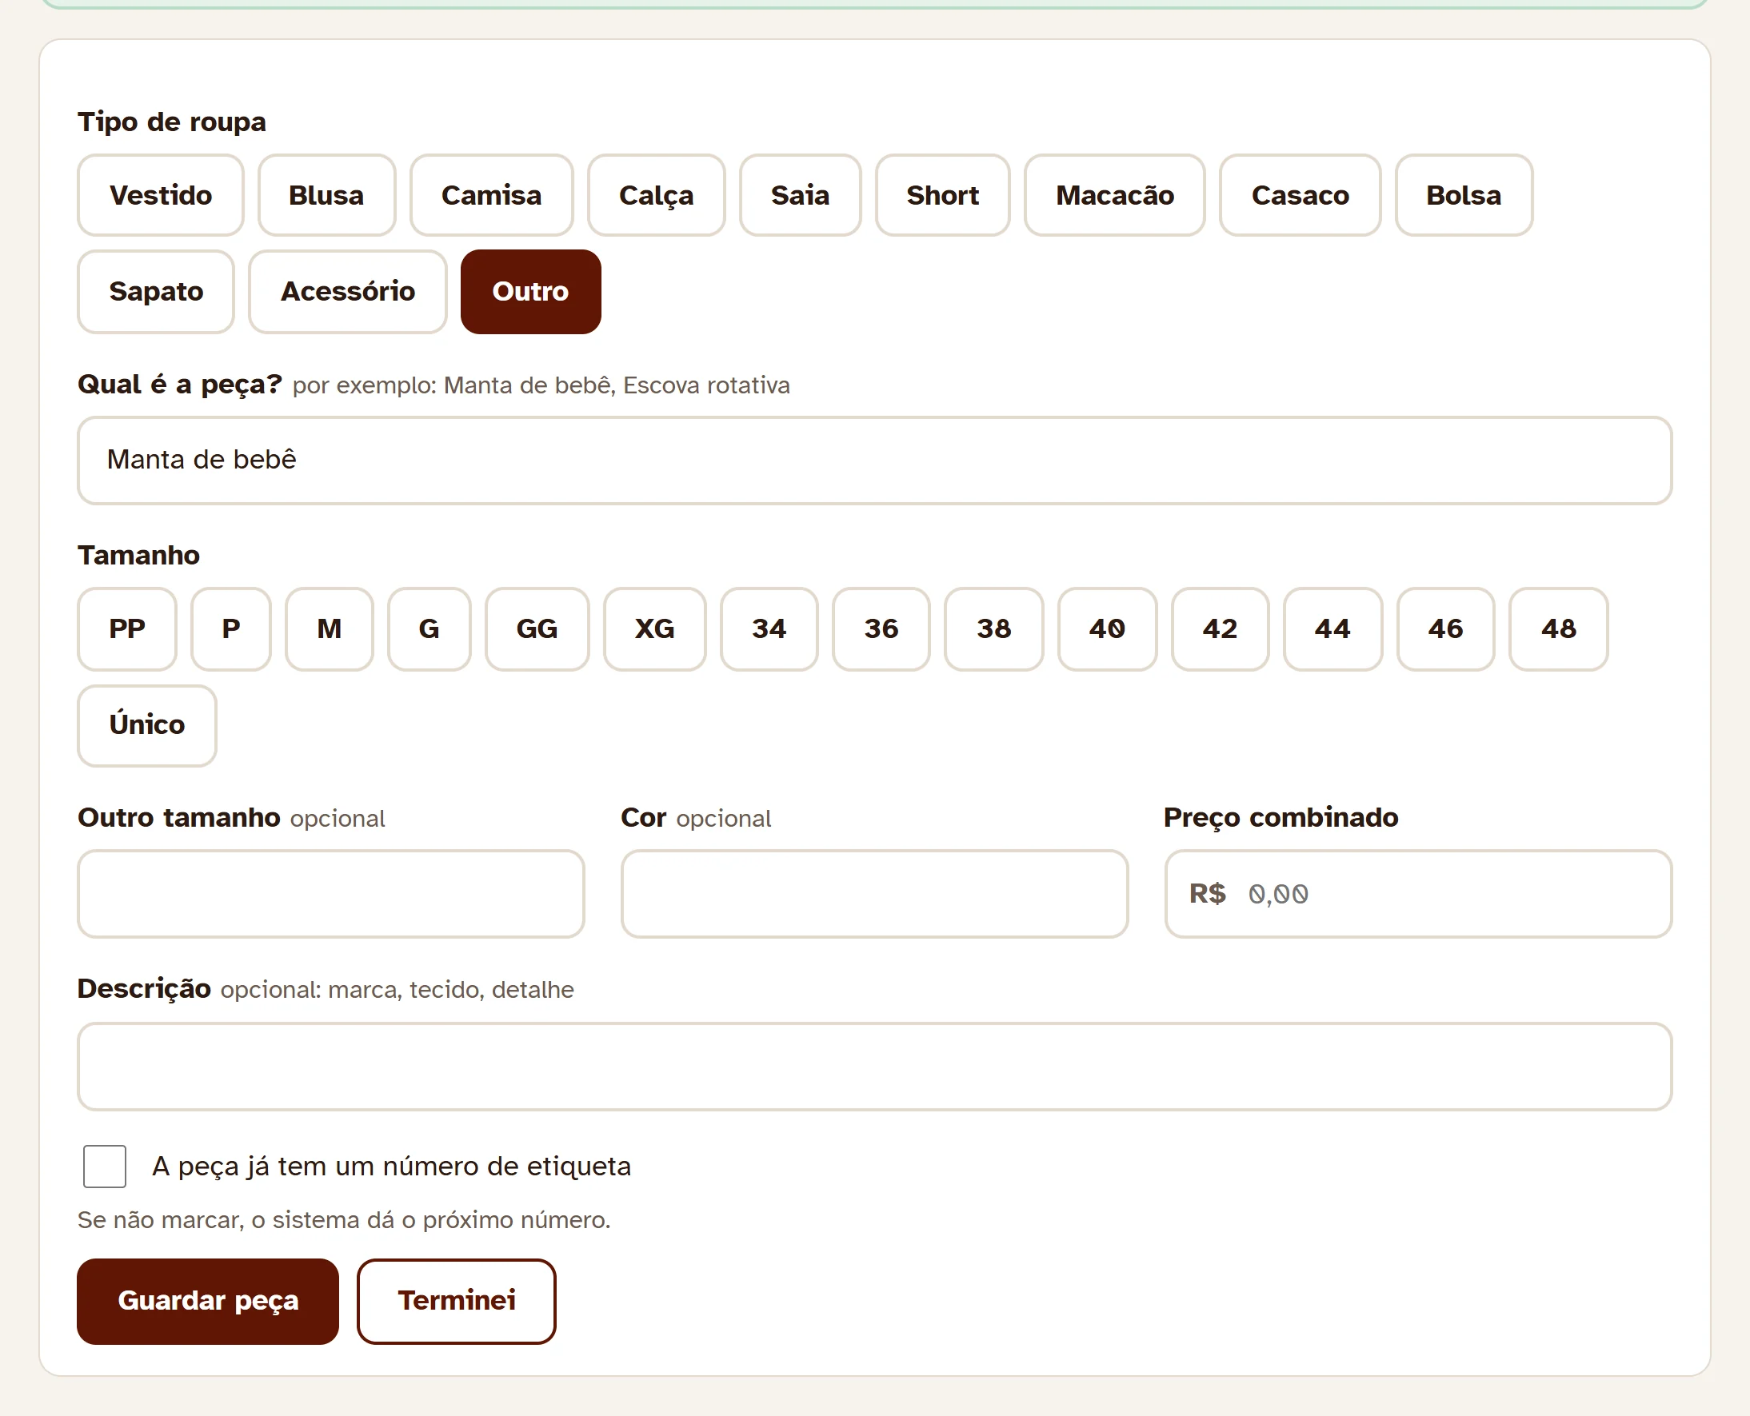Select size 38
Screen dimensions: 1750x1416
993,629
